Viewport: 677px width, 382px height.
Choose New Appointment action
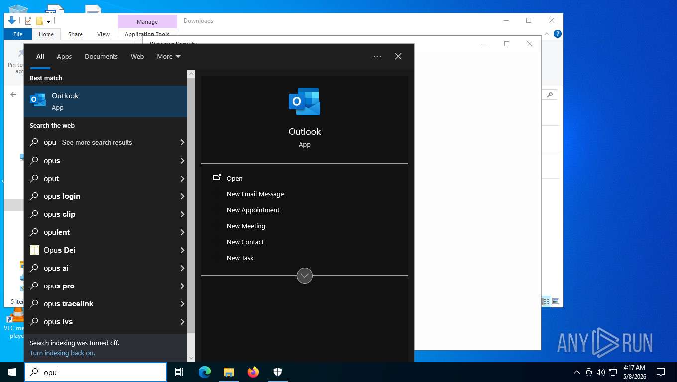click(x=253, y=210)
